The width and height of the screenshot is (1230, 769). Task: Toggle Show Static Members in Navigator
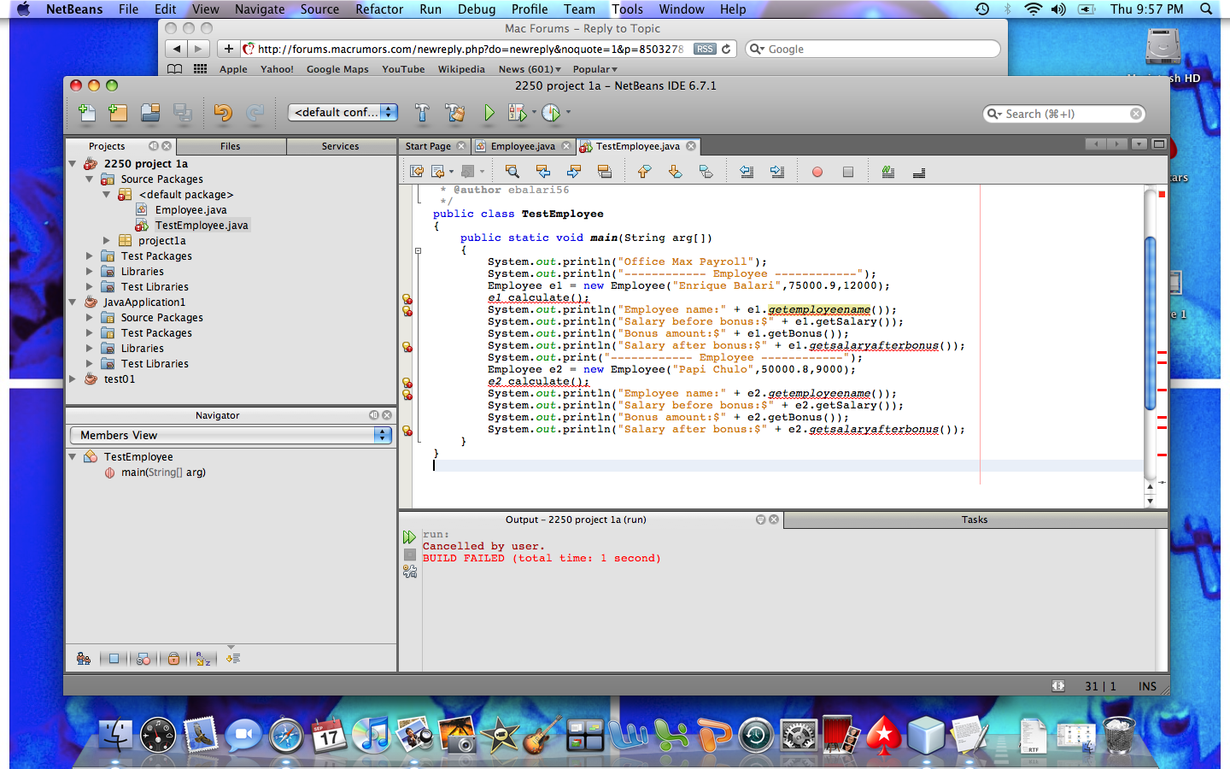click(x=143, y=659)
